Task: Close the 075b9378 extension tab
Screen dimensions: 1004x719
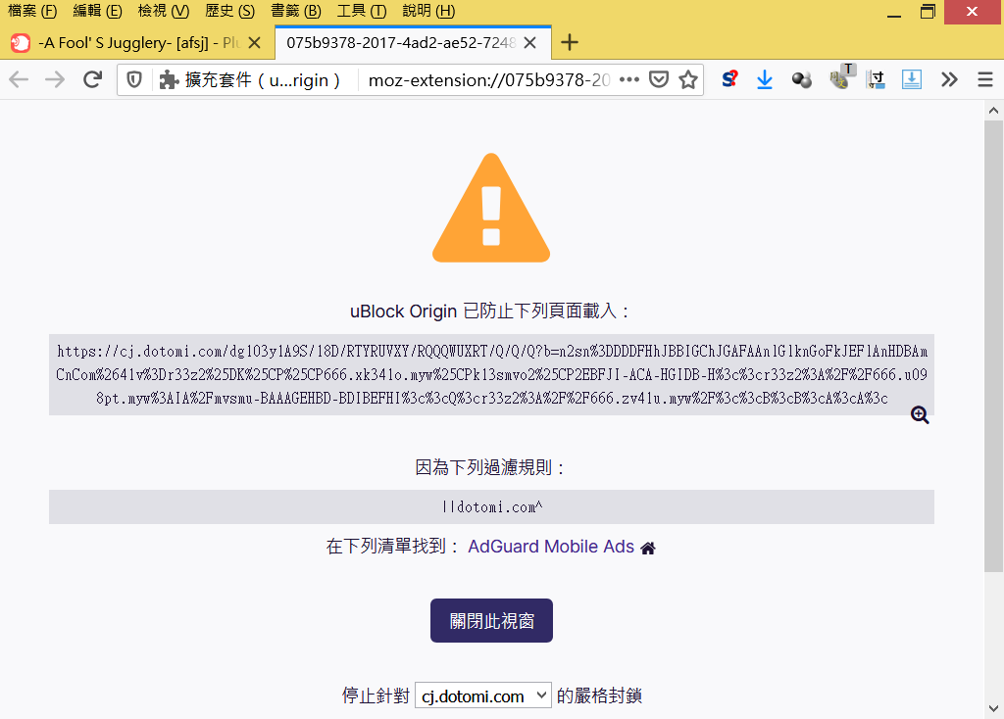Action: click(x=529, y=43)
